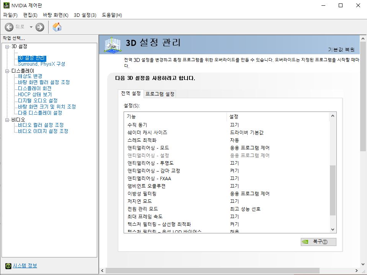Click main panel vertical scroll-up arrow
Screen dimensions: 367x275
tap(363, 39)
